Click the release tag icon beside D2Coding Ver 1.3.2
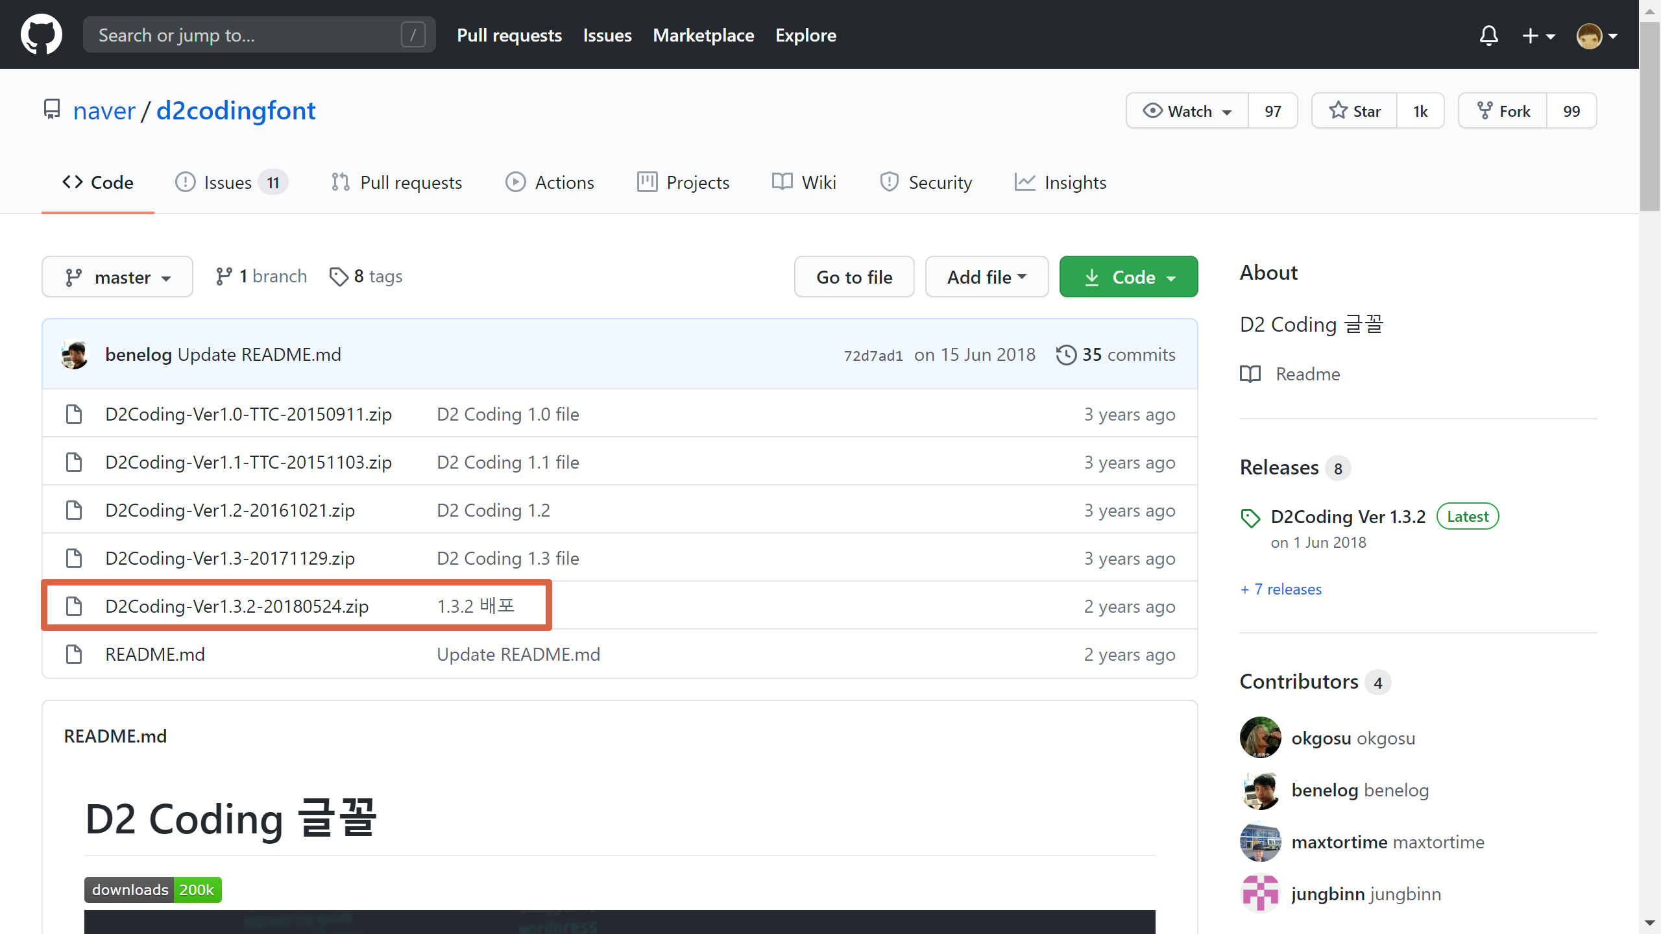Screen dimensions: 1661x934 (1250, 518)
